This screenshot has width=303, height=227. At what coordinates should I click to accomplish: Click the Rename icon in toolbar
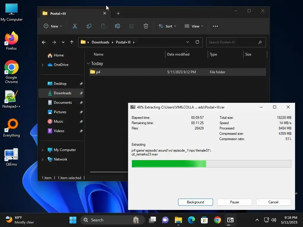tap(117, 26)
